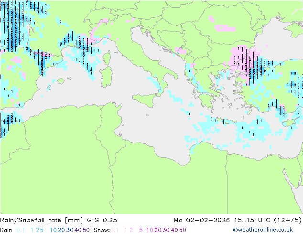Select the light cyan rain 0.1 legend value
The image size is (303, 234).
click(x=21, y=230)
